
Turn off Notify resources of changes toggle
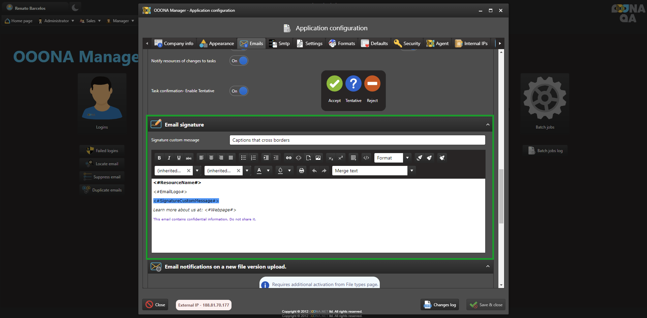(239, 61)
